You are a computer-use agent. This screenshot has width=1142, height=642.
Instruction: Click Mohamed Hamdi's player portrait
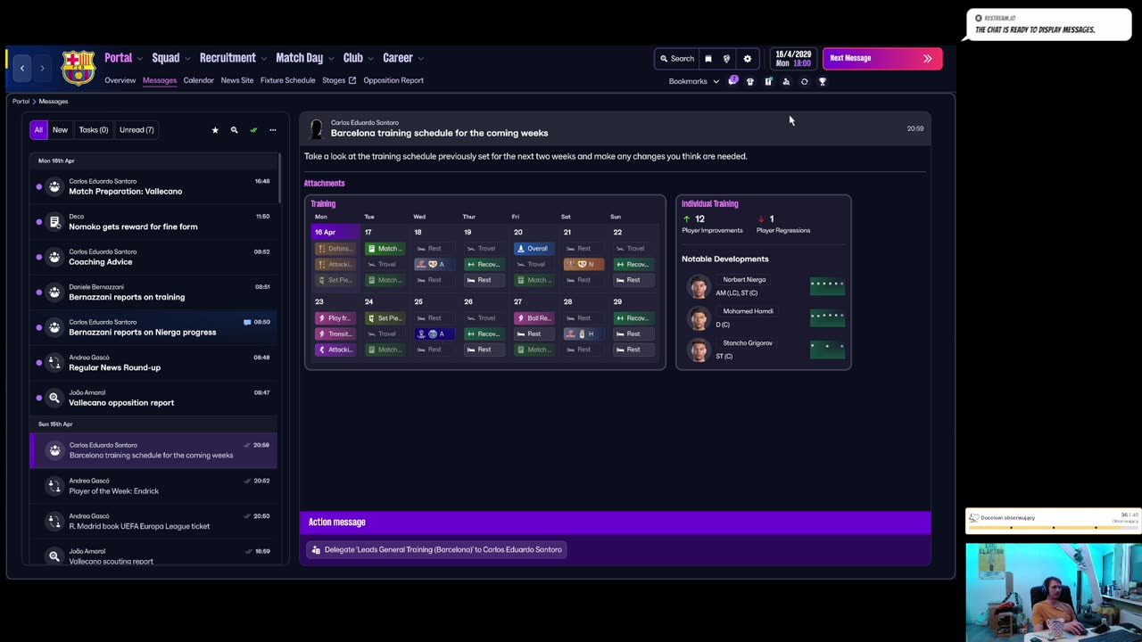coord(698,317)
